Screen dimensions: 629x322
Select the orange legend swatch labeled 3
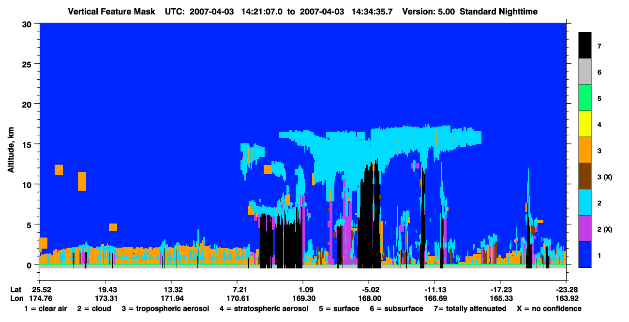coord(585,150)
